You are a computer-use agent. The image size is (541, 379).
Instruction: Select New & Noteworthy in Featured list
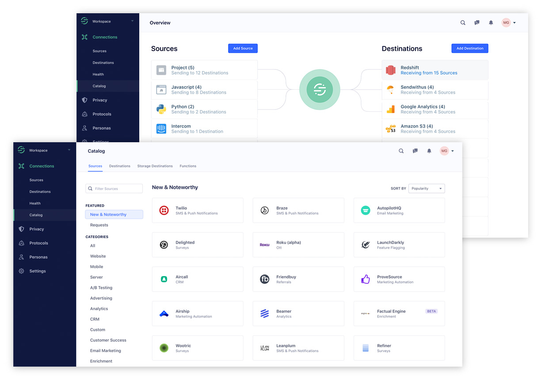114,215
